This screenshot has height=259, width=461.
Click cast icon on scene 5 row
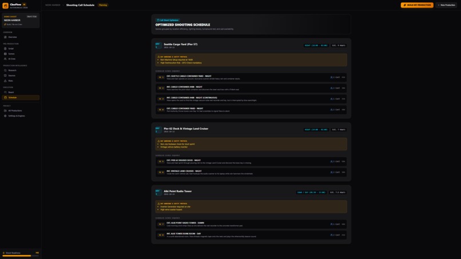click(x=331, y=161)
